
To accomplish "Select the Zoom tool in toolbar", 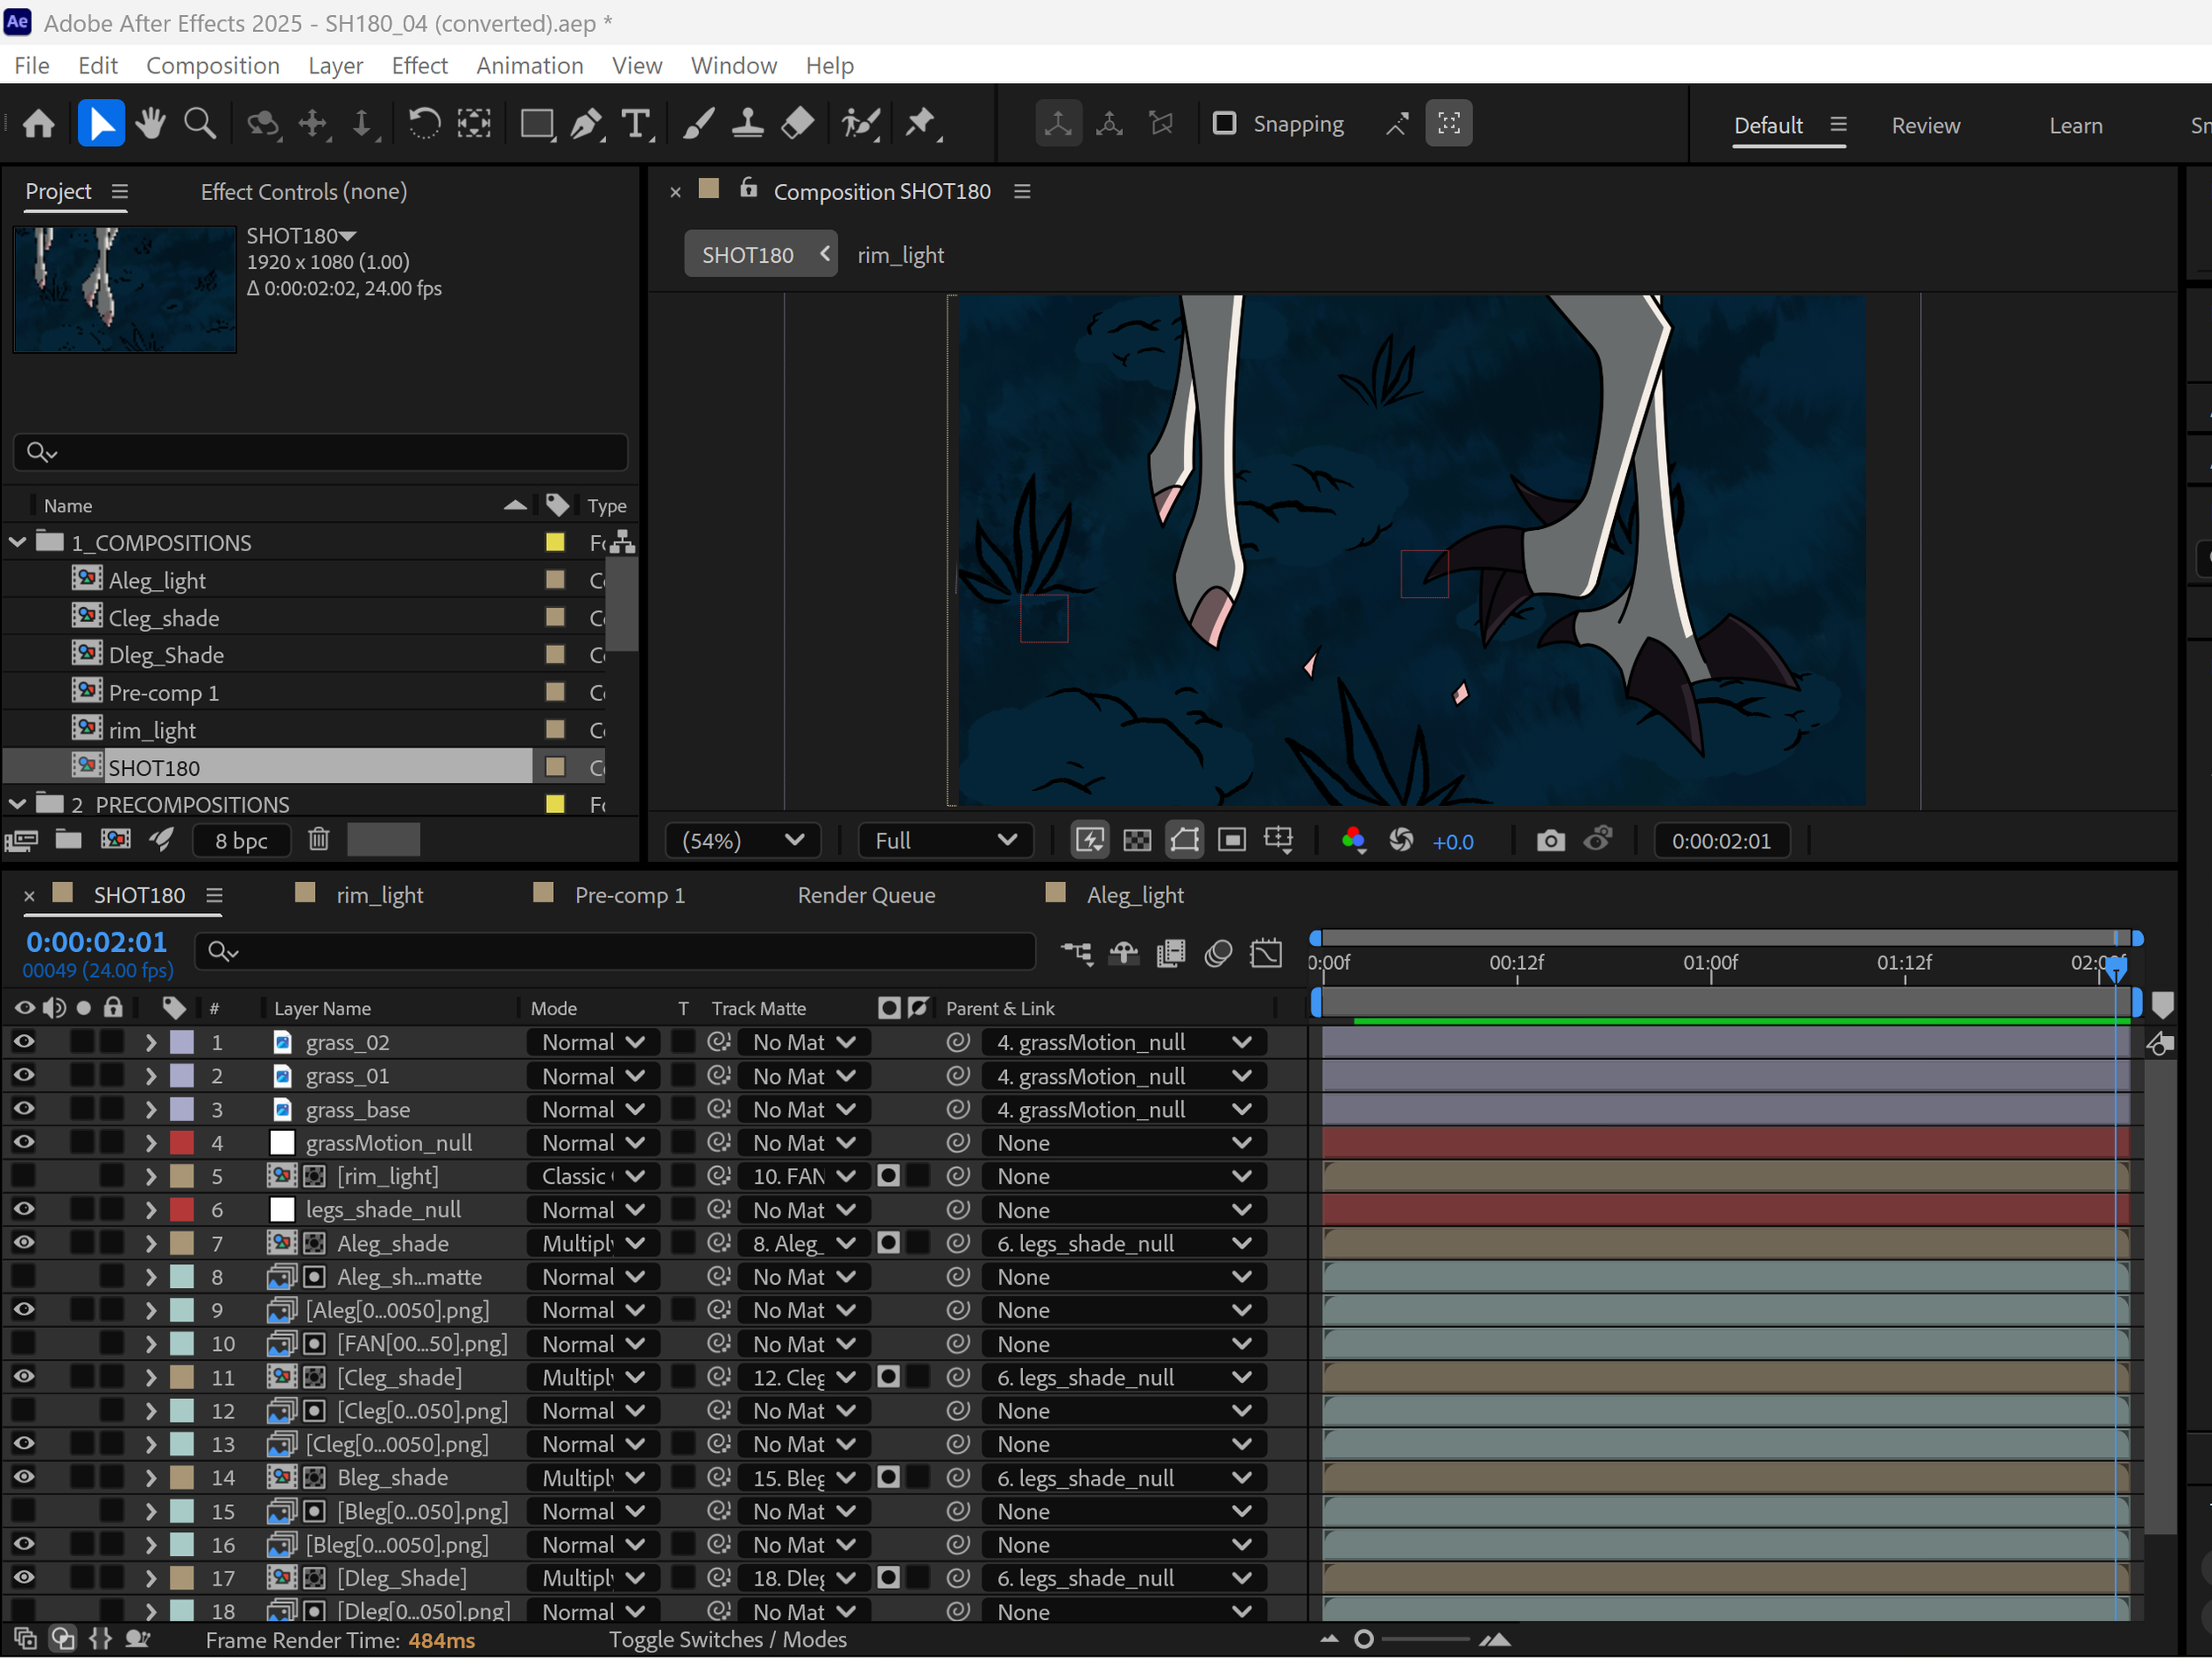I will (x=200, y=124).
